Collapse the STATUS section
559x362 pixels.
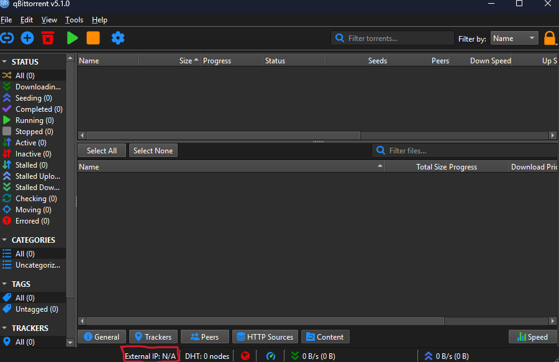[x=5, y=62]
